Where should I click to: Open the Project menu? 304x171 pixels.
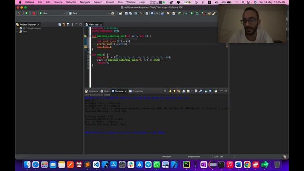[110, 2]
